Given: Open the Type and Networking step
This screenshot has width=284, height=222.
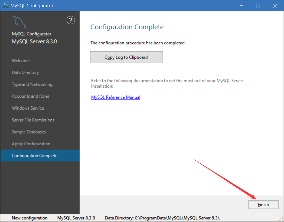Looking at the screenshot, I should [x=32, y=84].
